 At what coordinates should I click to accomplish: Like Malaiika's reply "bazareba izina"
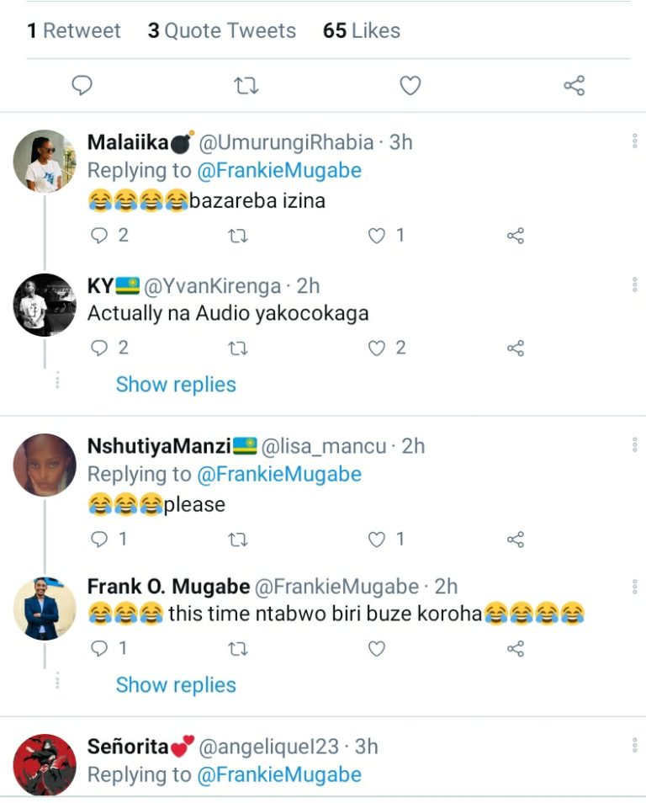click(378, 236)
